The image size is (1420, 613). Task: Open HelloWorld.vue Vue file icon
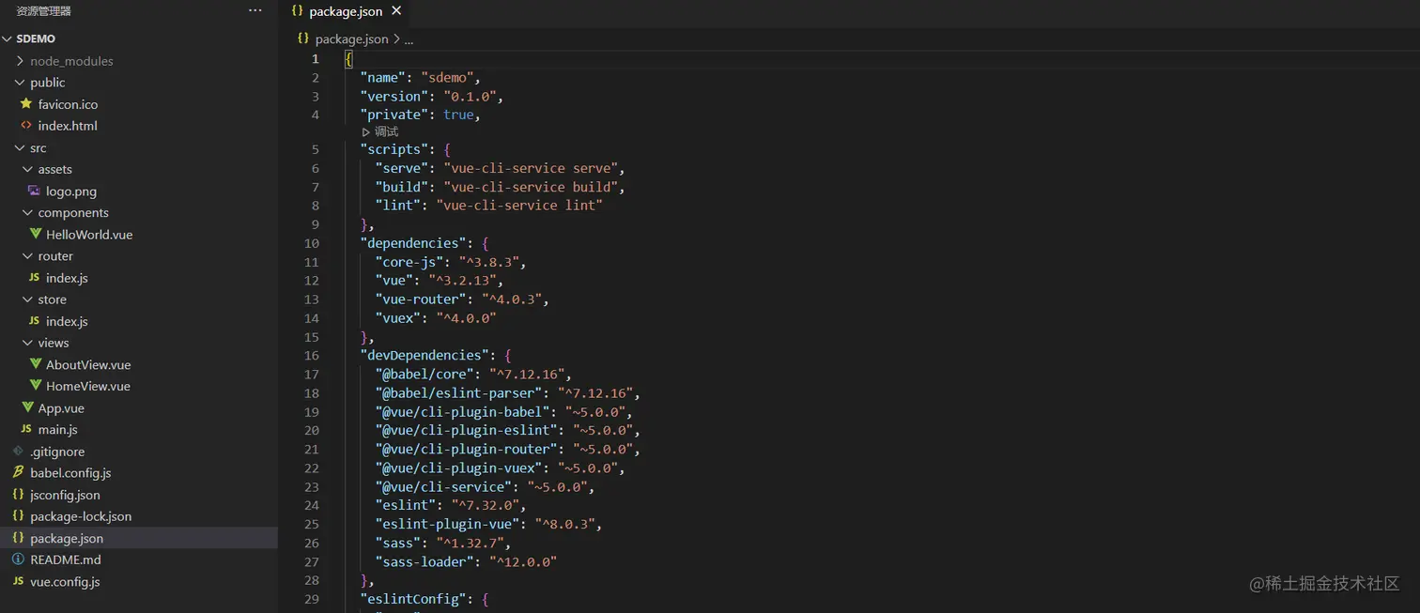pos(36,235)
